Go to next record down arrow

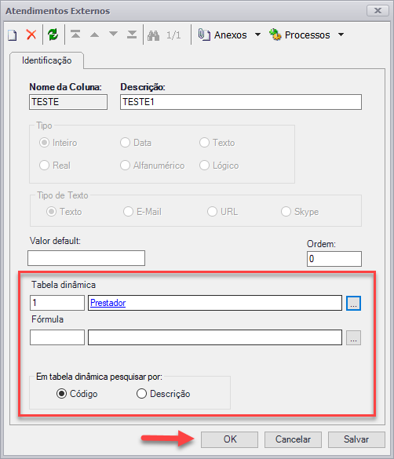point(113,34)
